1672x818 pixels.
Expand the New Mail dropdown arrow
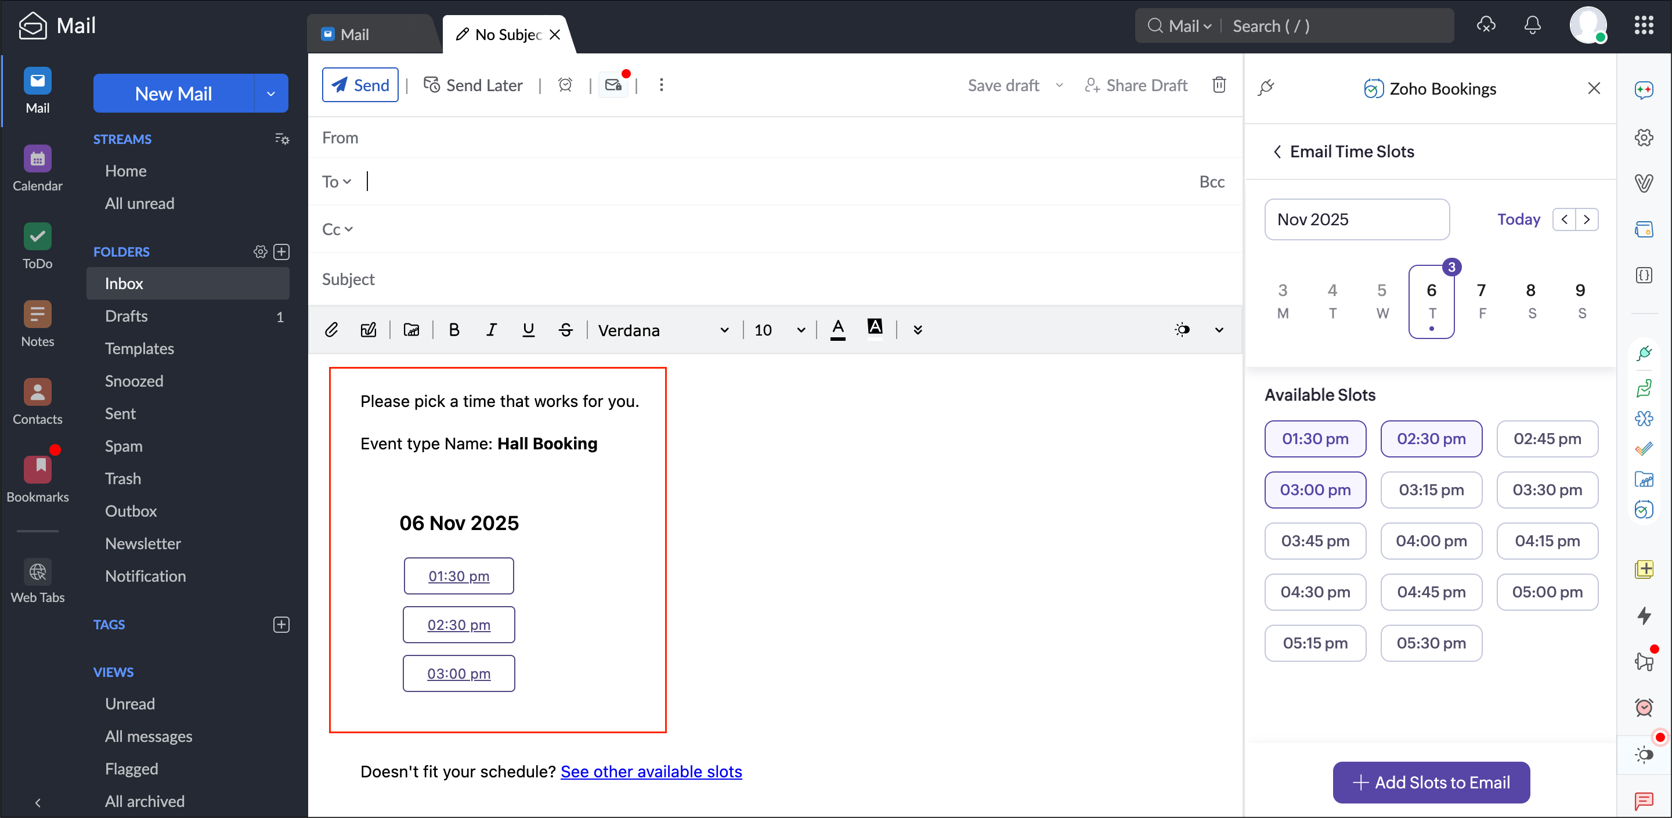270,93
